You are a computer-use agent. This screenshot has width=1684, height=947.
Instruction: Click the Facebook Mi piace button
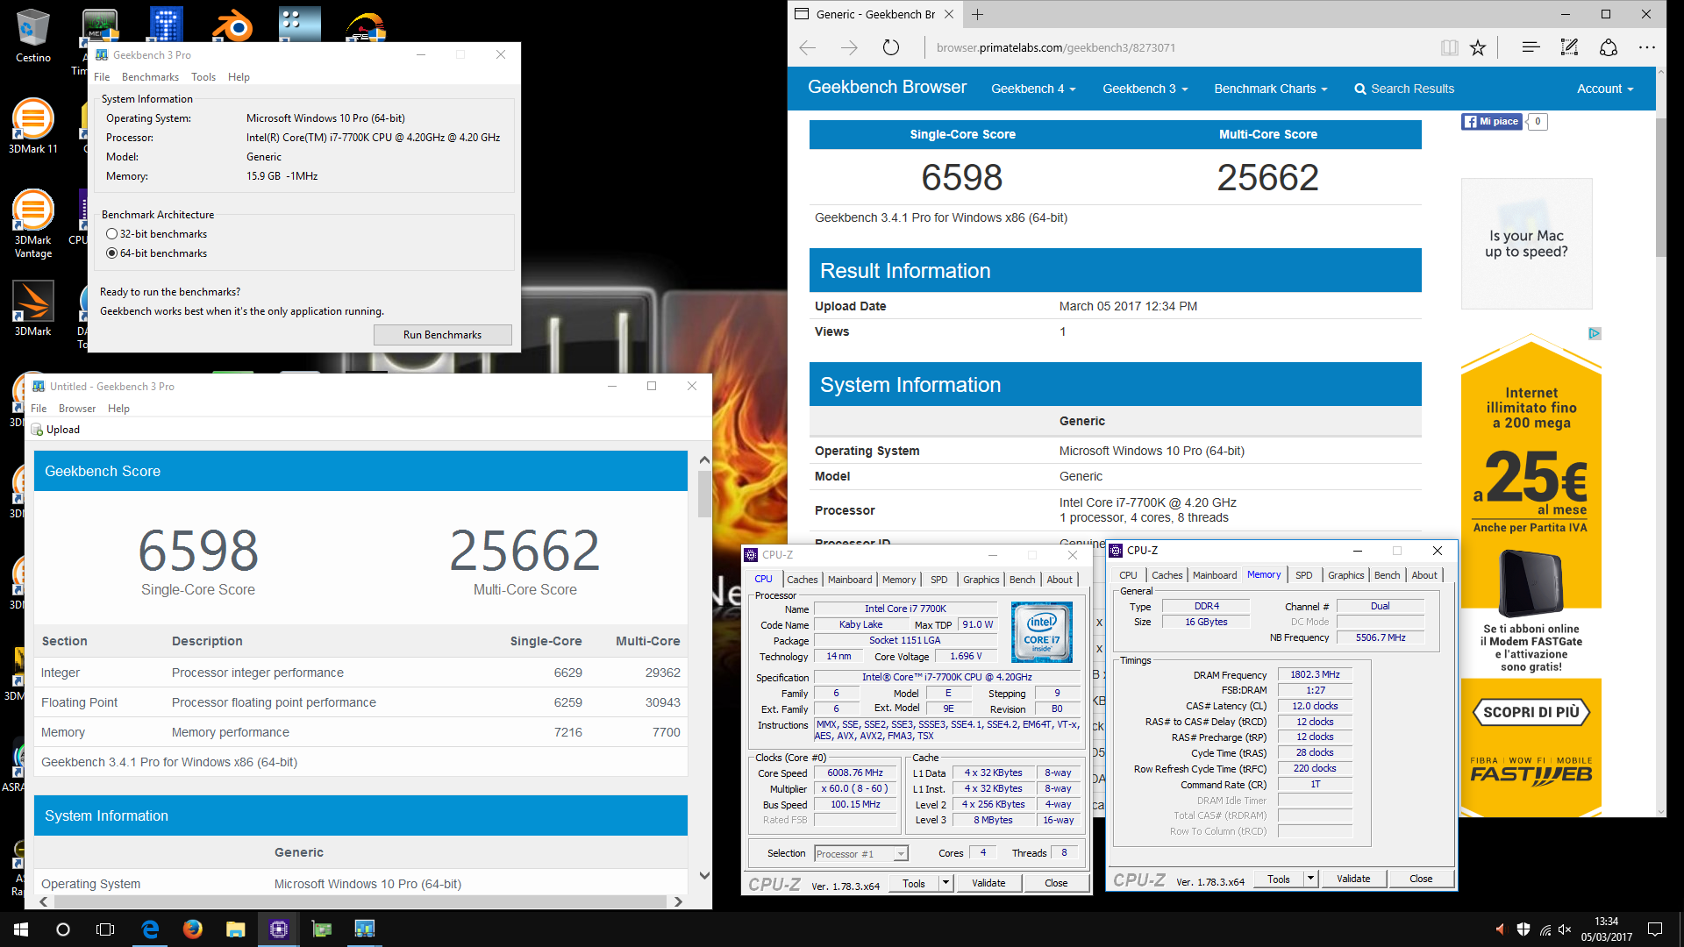click(x=1491, y=122)
